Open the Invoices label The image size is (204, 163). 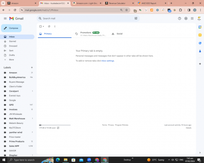point(13,109)
